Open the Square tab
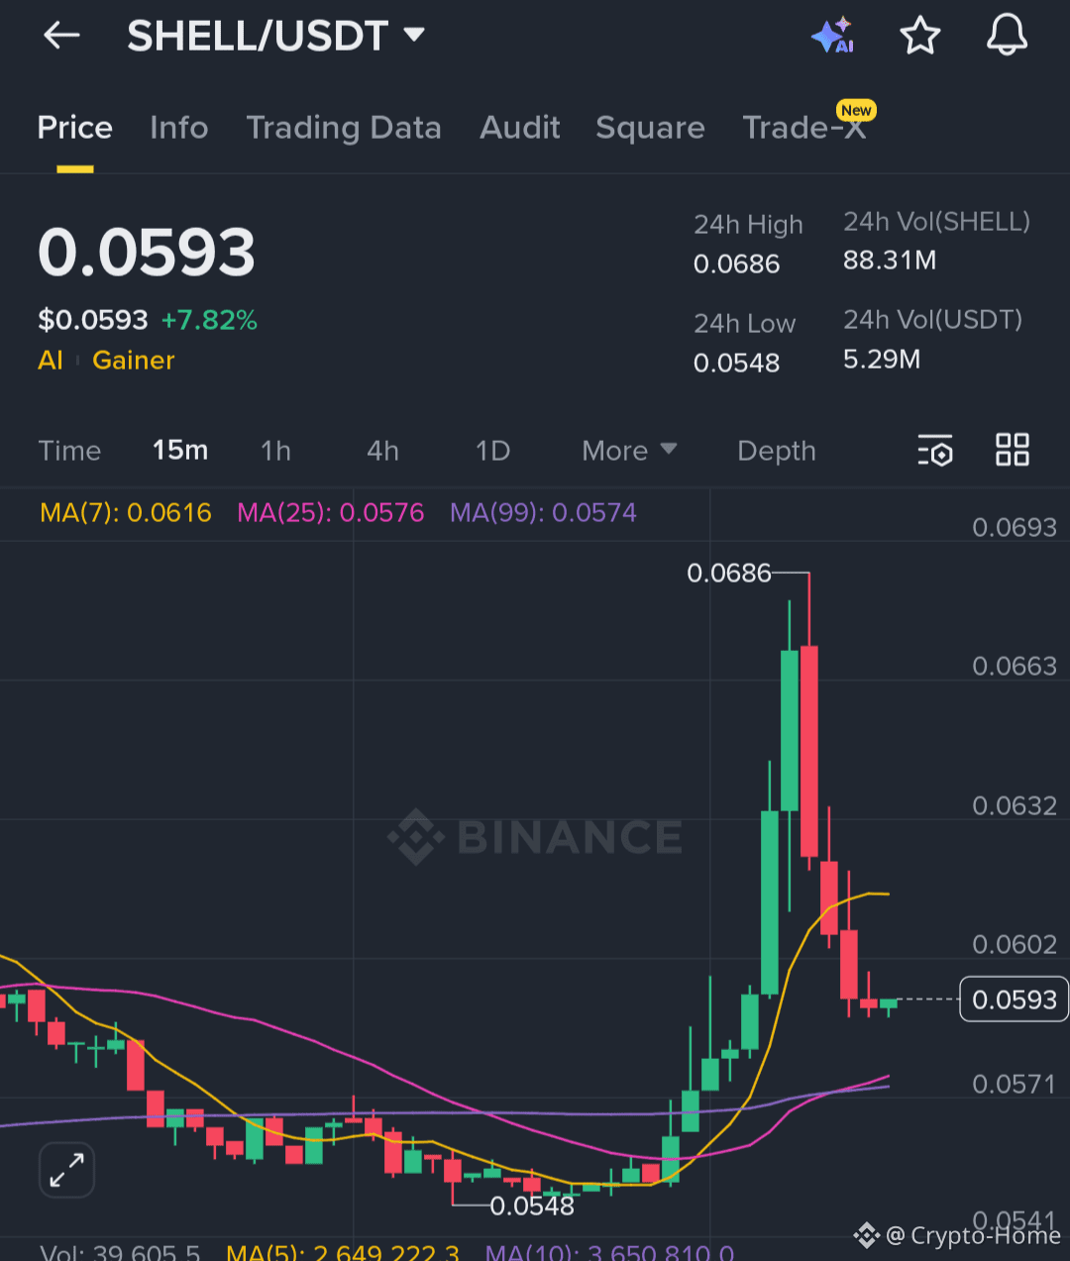The image size is (1070, 1261). 650,128
